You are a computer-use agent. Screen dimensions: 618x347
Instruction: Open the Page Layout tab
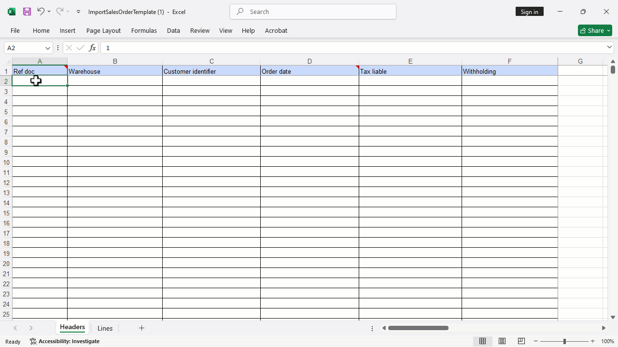[103, 30]
